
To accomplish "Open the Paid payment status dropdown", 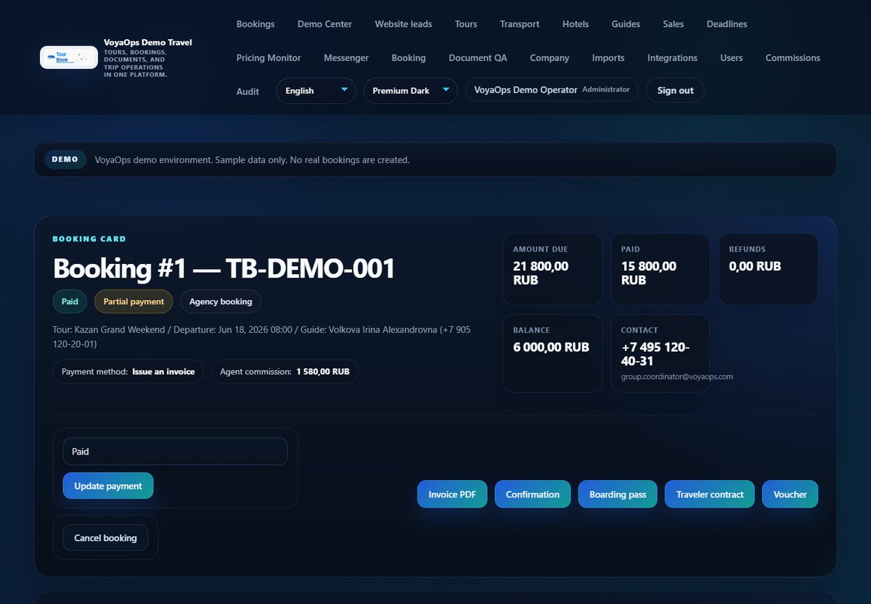I will point(176,451).
